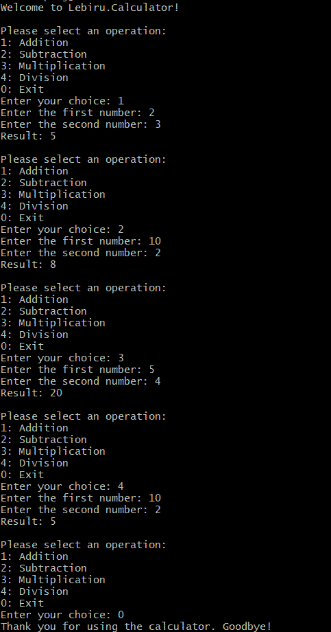Click the 'Enter the first number: 5' line
The width and height of the screenshot is (331, 632).
coord(77,370)
